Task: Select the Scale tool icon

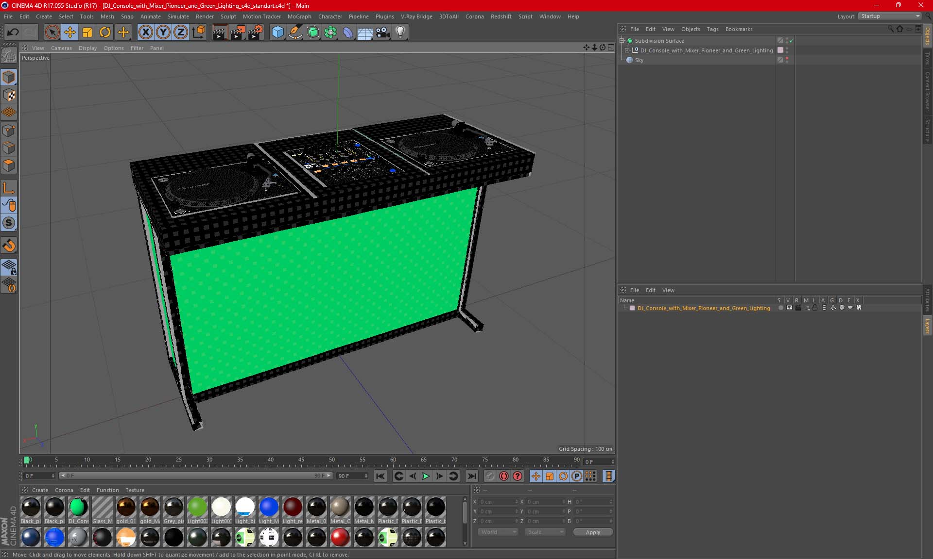Action: click(86, 32)
